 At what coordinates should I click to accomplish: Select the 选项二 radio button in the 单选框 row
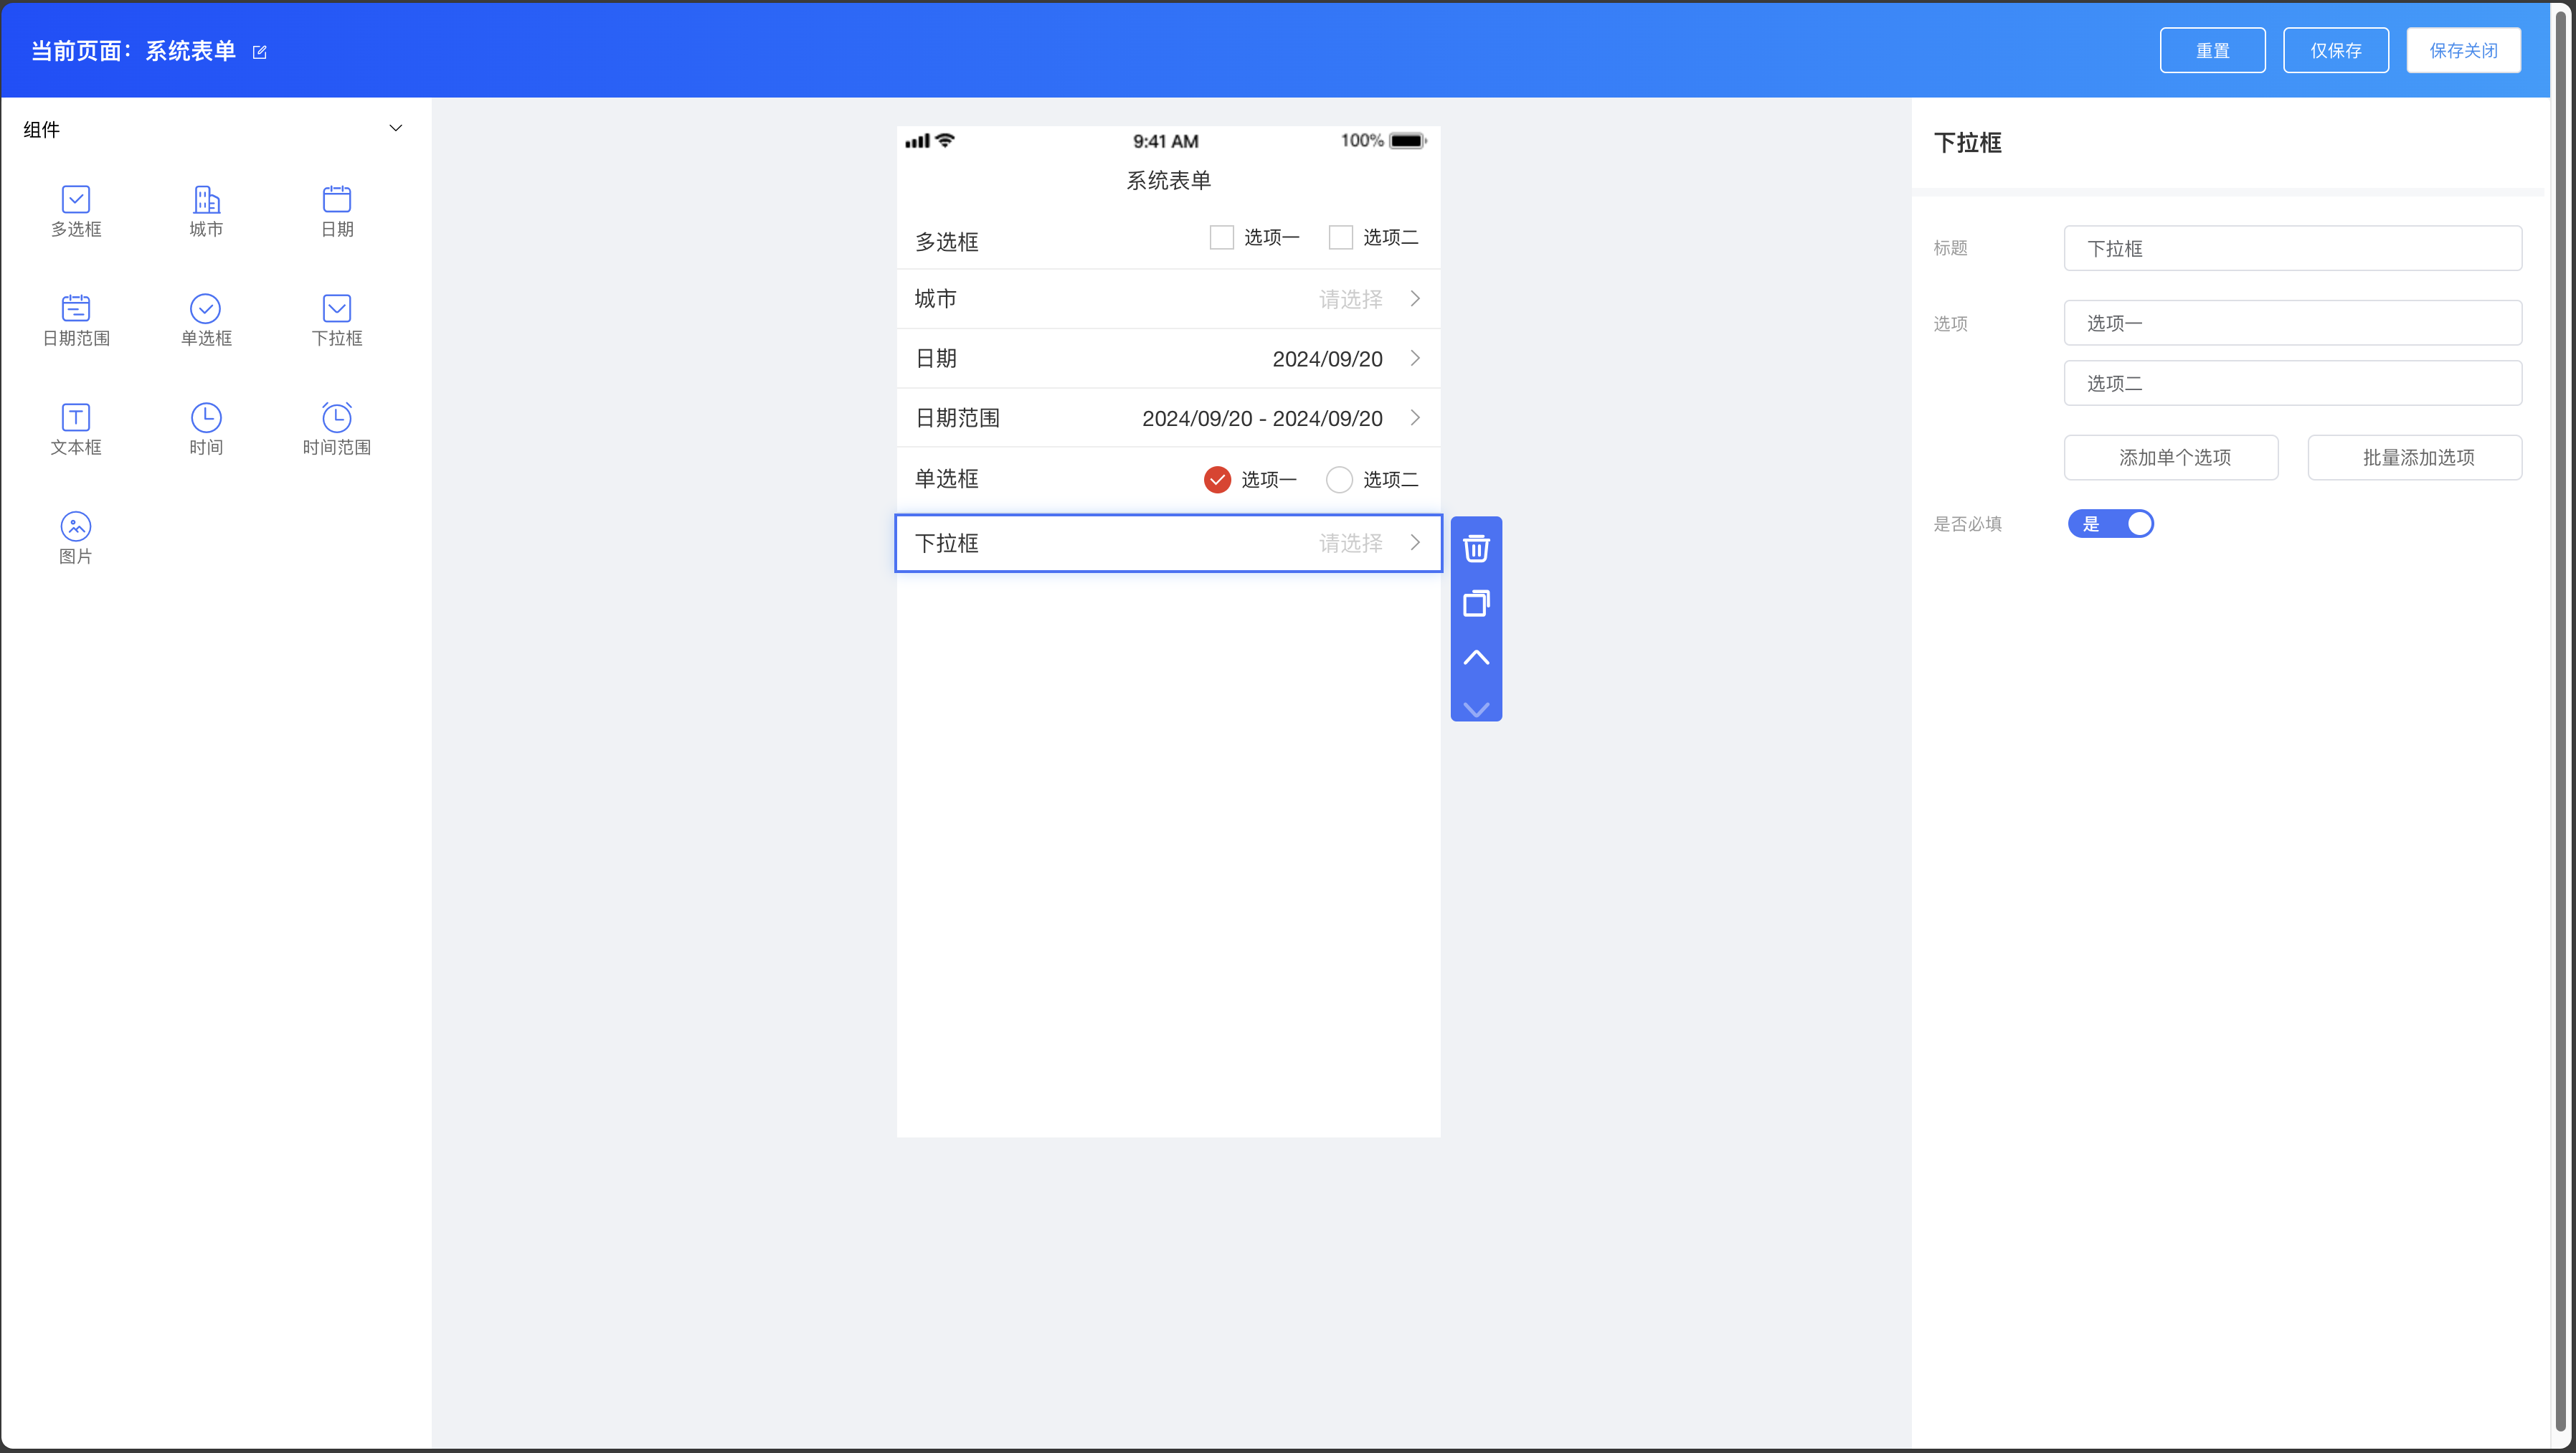click(1339, 480)
